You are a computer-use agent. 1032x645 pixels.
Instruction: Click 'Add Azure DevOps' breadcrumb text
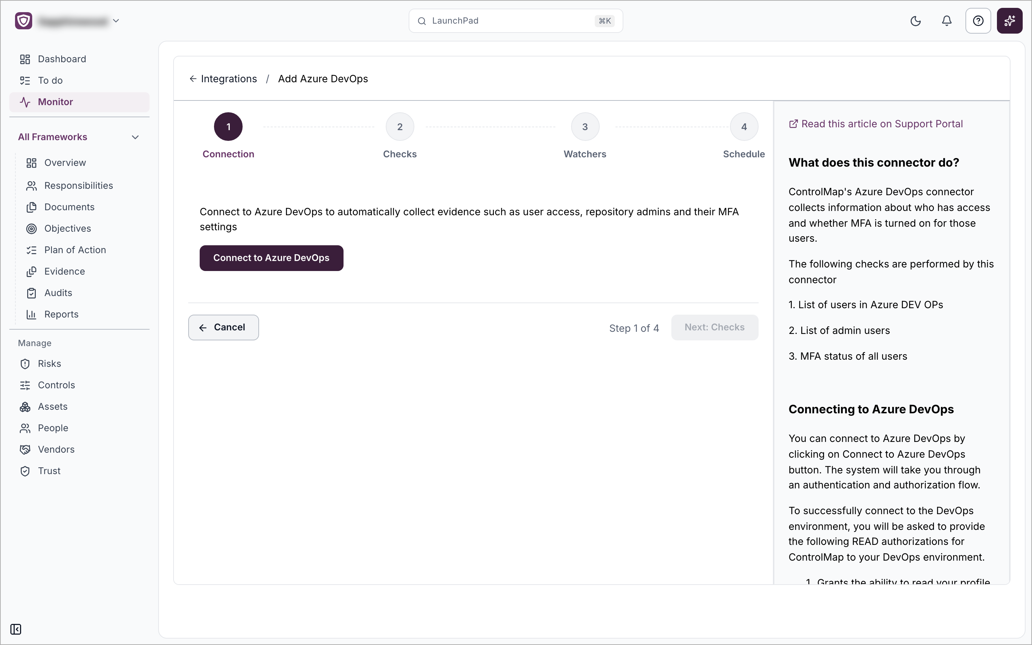pyautogui.click(x=323, y=79)
